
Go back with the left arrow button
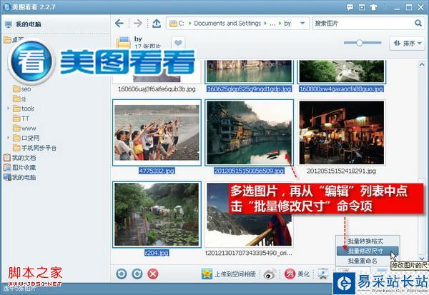tap(119, 24)
